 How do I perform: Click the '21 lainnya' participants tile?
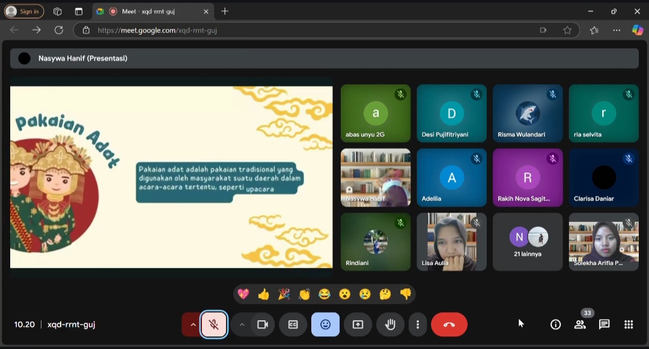pyautogui.click(x=528, y=241)
